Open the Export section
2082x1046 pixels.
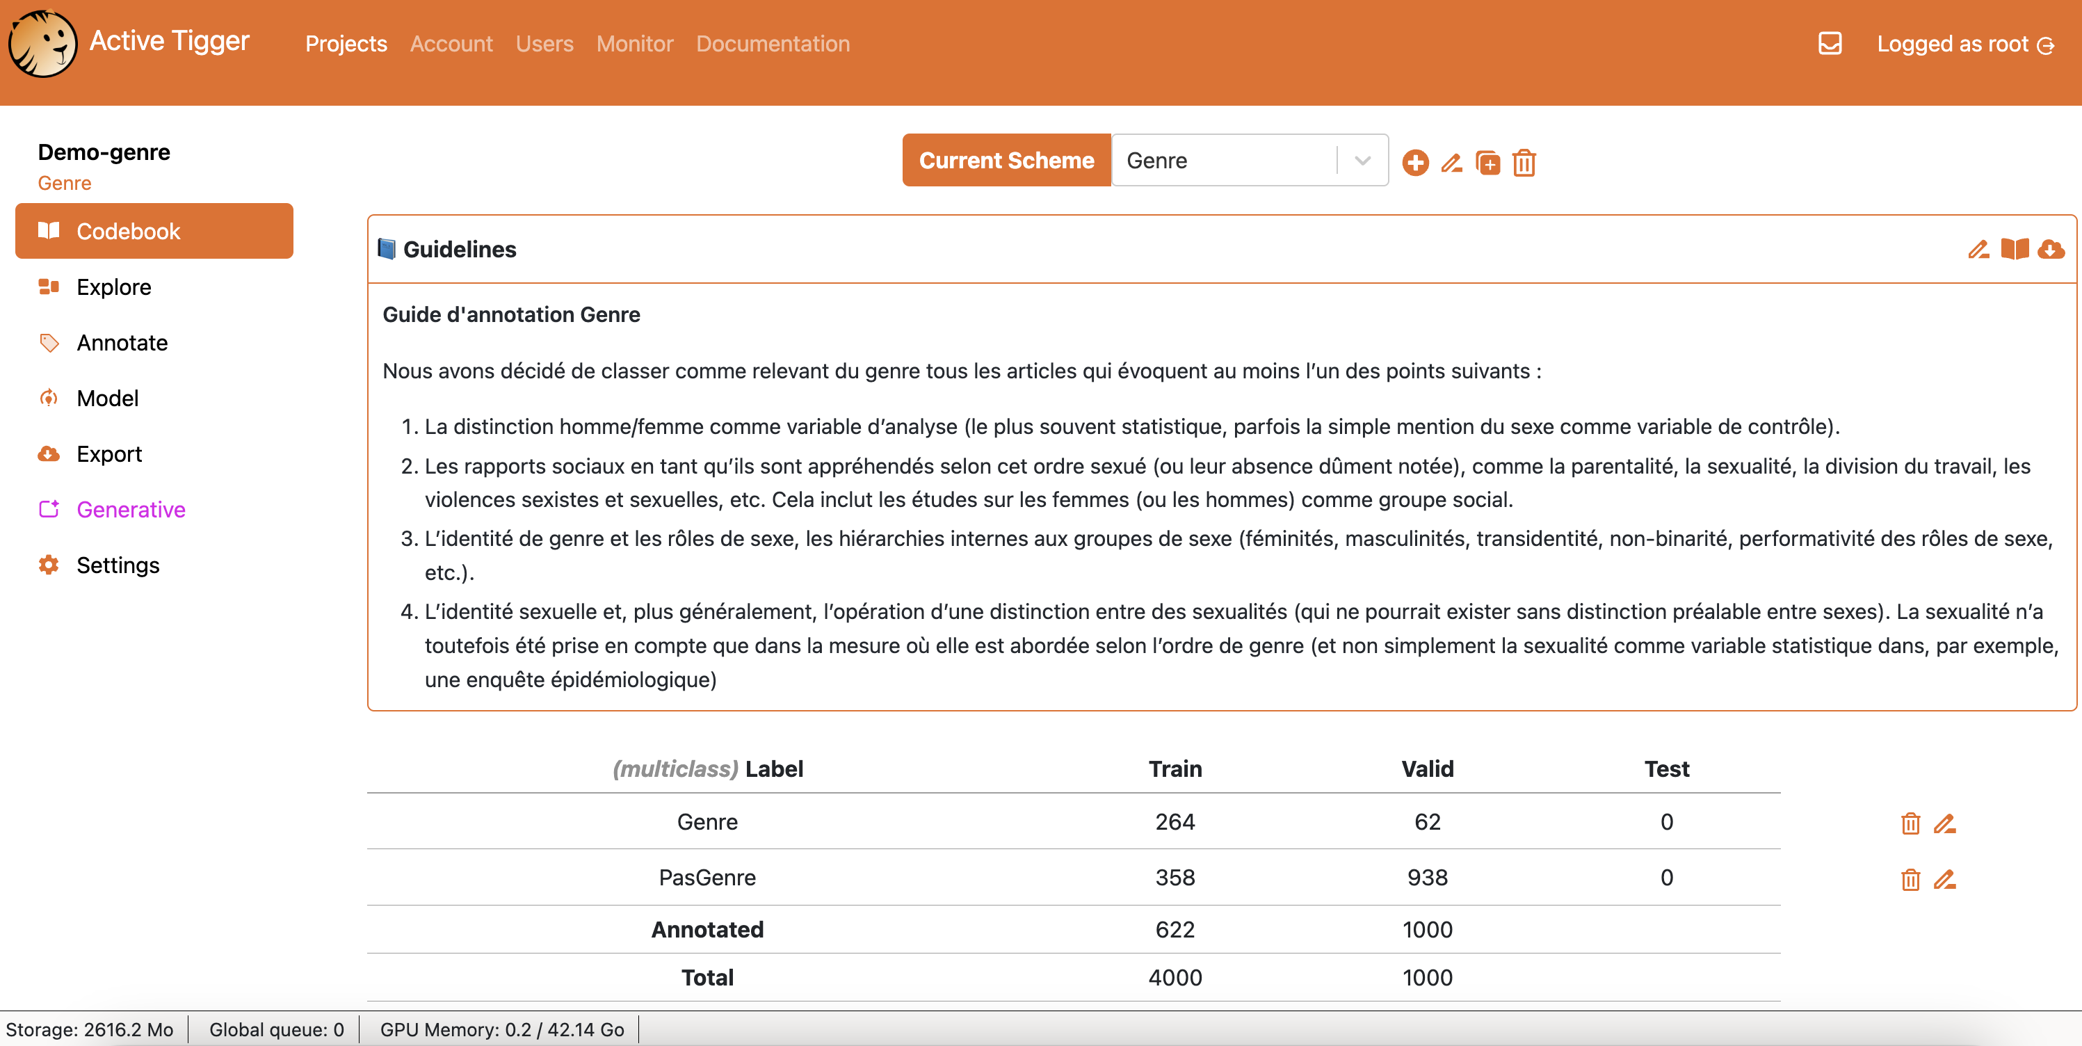[x=154, y=454]
